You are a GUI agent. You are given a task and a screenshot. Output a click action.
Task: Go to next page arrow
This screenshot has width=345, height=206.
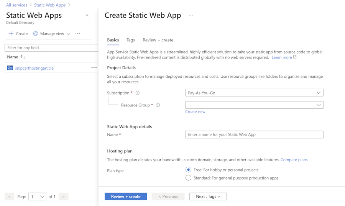63,196
